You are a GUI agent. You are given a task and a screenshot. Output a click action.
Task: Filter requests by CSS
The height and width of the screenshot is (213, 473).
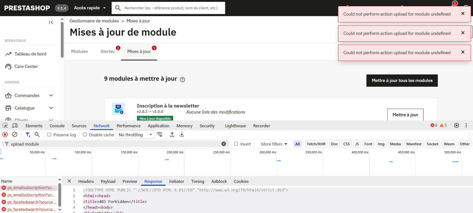click(x=346, y=144)
